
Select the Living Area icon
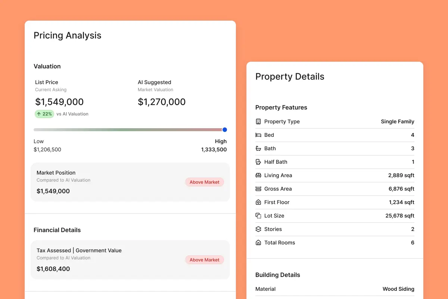(258, 175)
